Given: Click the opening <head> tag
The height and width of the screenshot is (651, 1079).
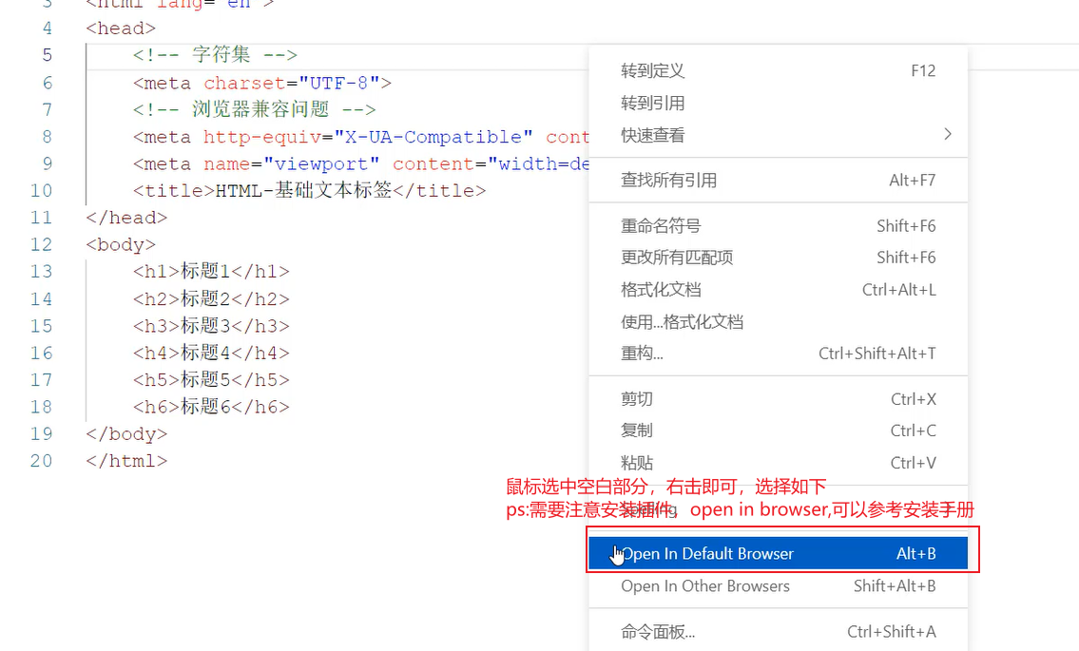Looking at the screenshot, I should (x=121, y=29).
